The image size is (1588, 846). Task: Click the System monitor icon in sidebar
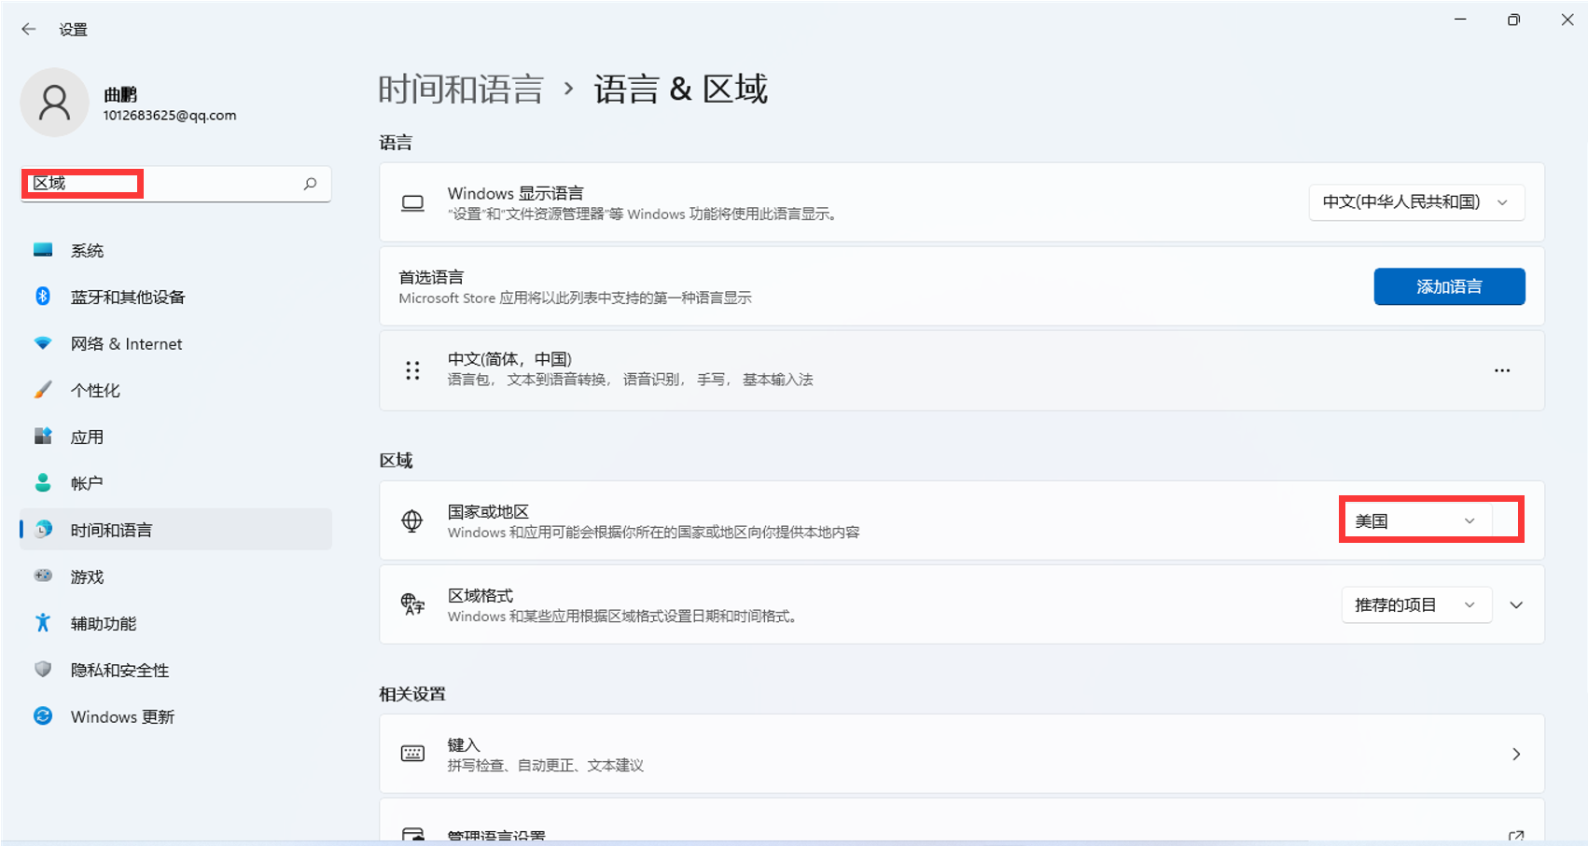43,250
